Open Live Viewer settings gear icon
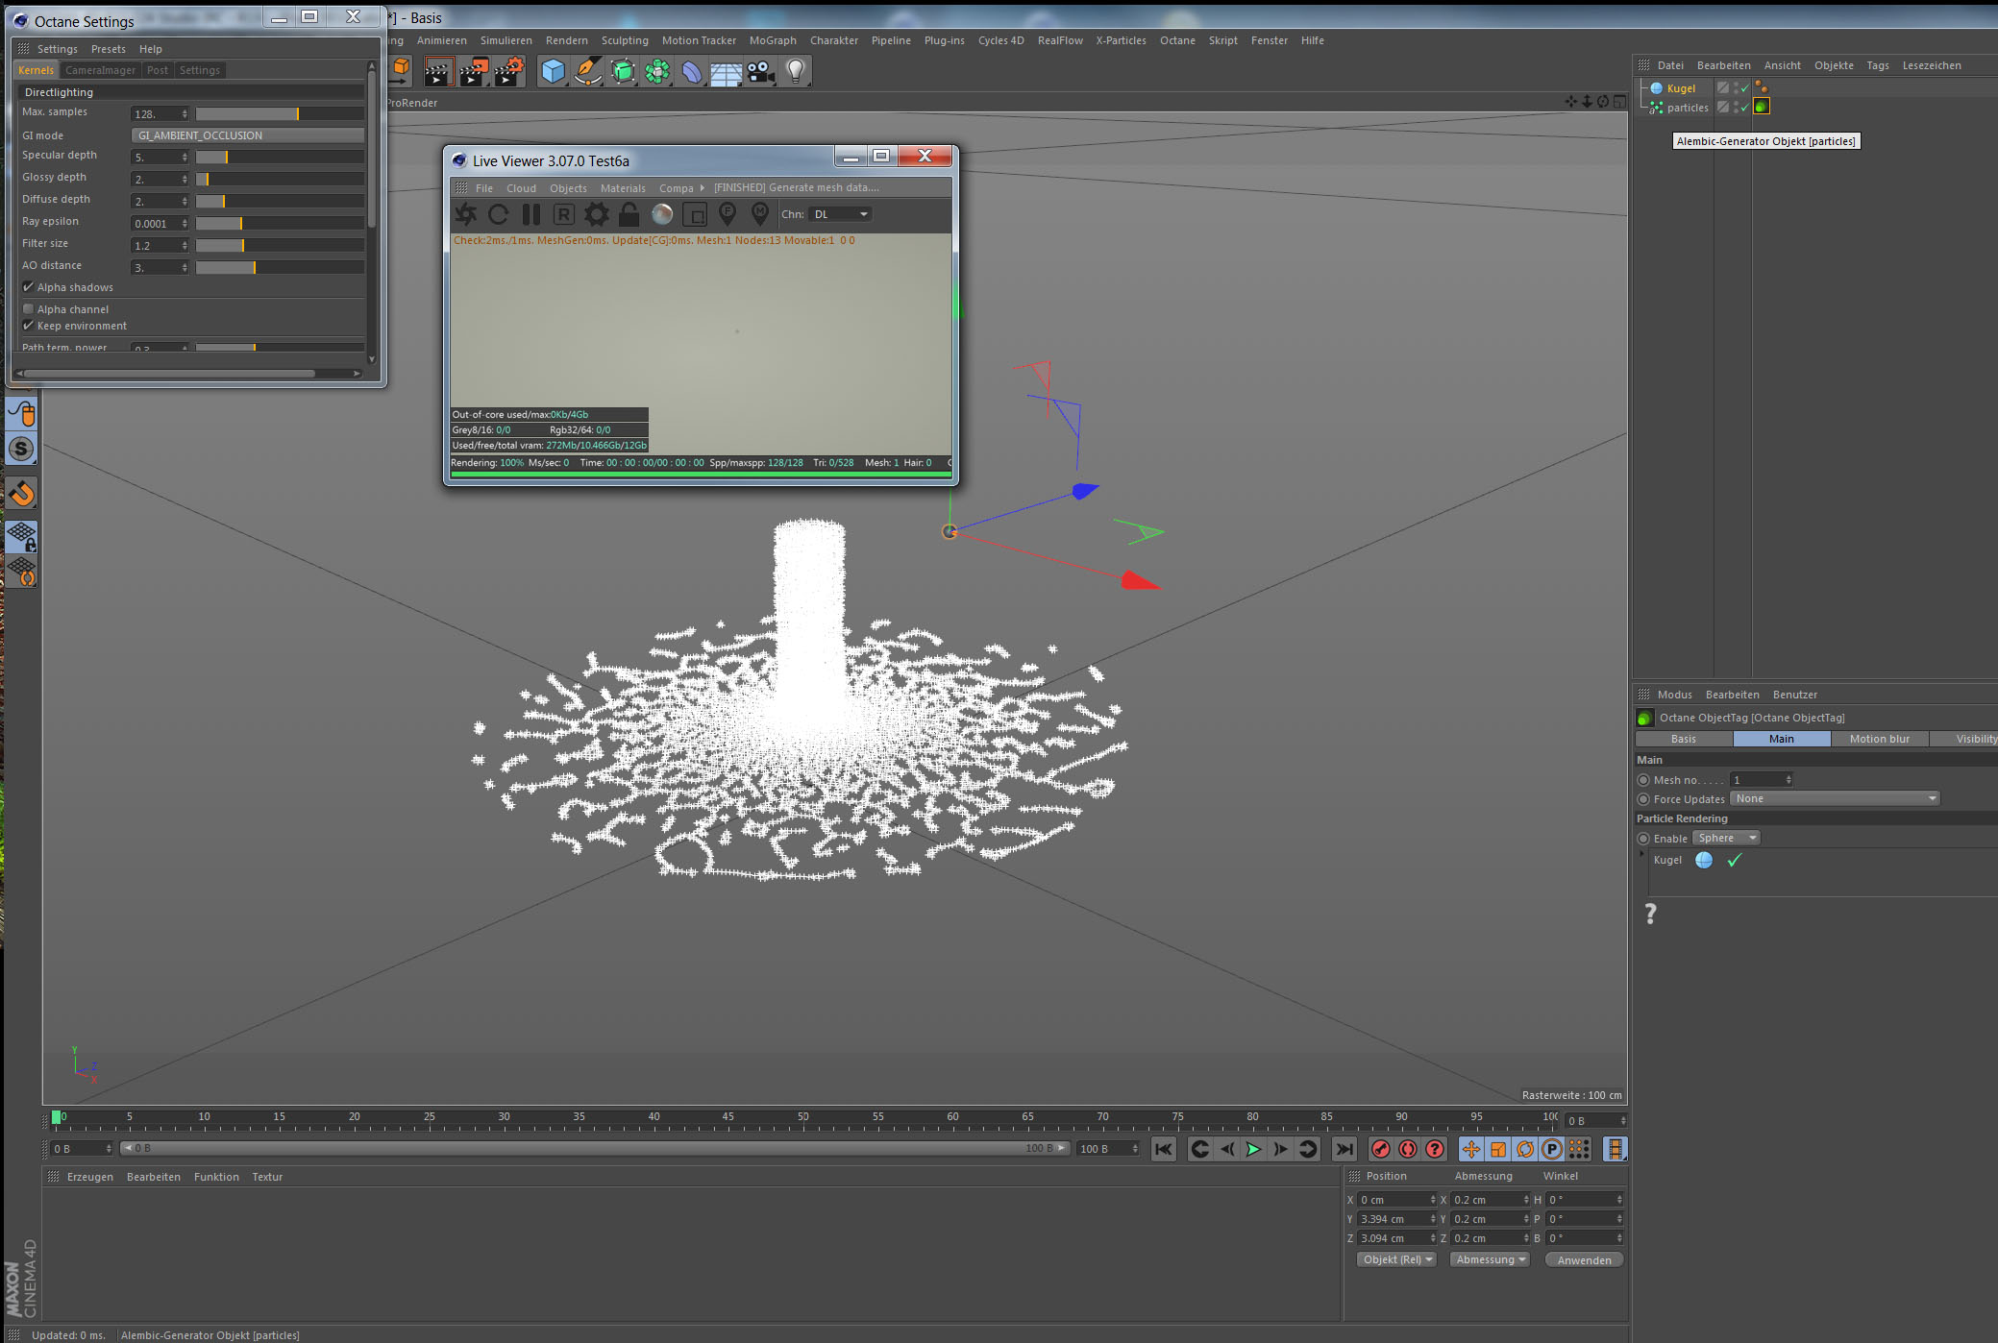 tap(596, 214)
